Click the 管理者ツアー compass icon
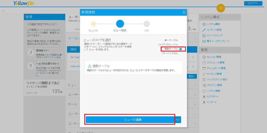Screen dimensions: 267x133 coord(31,53)
